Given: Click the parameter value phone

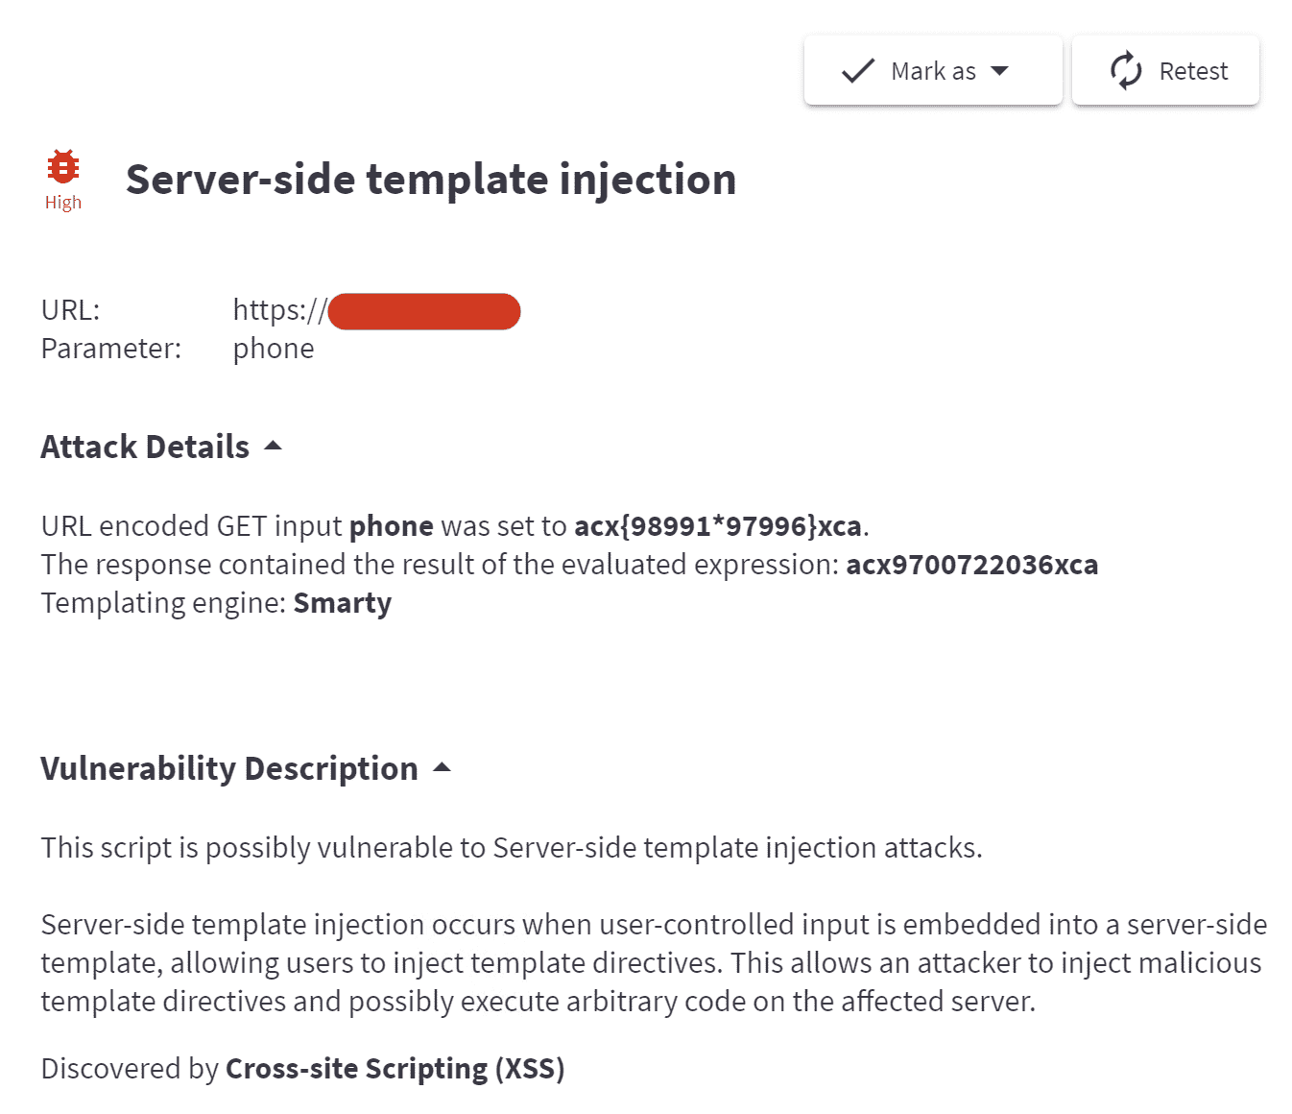Looking at the screenshot, I should click(274, 349).
